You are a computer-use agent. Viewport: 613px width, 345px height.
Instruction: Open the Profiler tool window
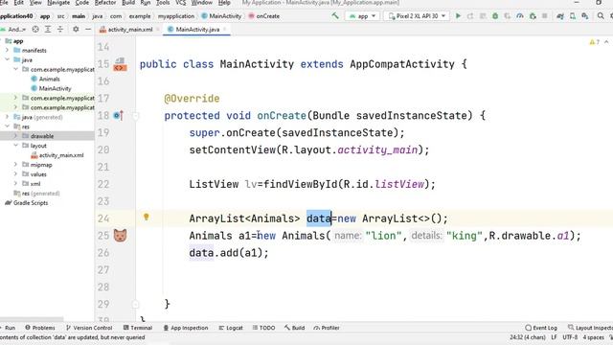point(327,328)
